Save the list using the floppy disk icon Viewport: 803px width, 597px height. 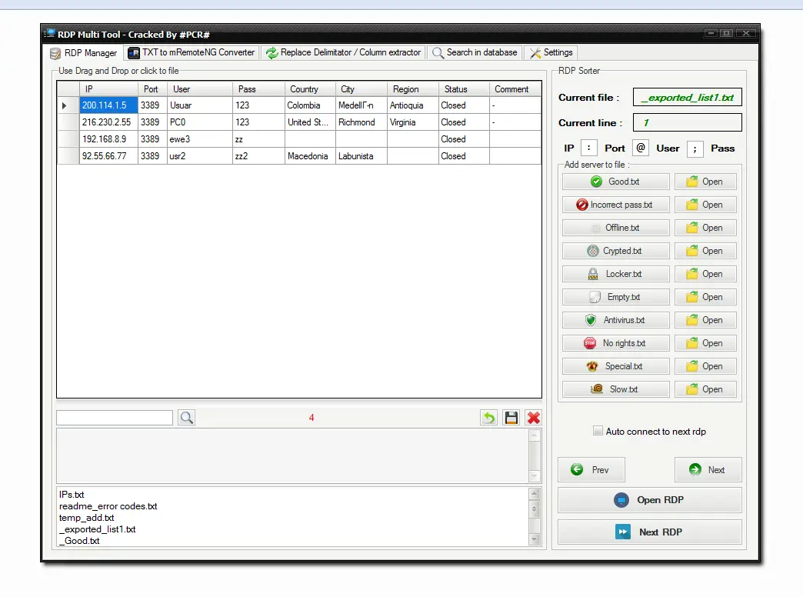pyautogui.click(x=511, y=417)
